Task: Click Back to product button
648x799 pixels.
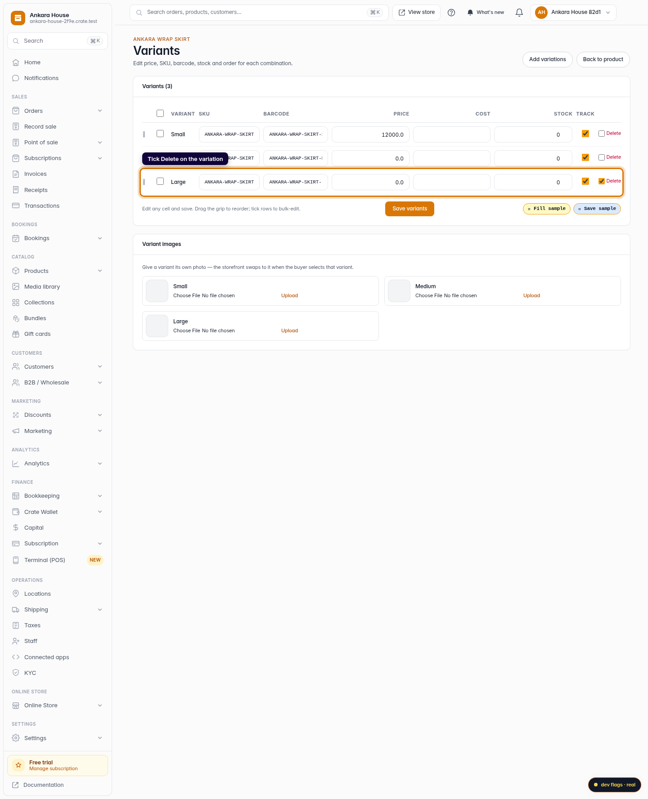Action: (603, 59)
